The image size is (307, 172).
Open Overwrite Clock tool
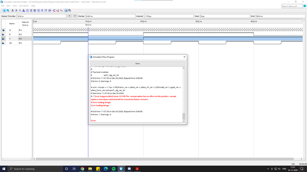click(x=42, y=10)
